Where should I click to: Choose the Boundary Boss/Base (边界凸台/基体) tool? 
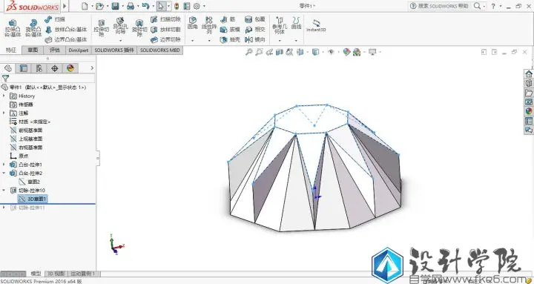66,40
